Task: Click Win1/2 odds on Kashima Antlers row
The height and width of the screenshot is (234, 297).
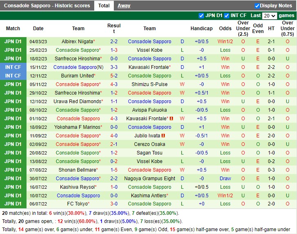Action: [x=225, y=196]
